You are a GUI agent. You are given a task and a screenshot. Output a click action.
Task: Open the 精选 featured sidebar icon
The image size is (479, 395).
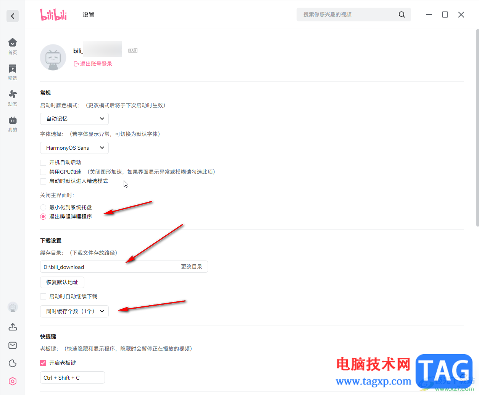coord(13,72)
